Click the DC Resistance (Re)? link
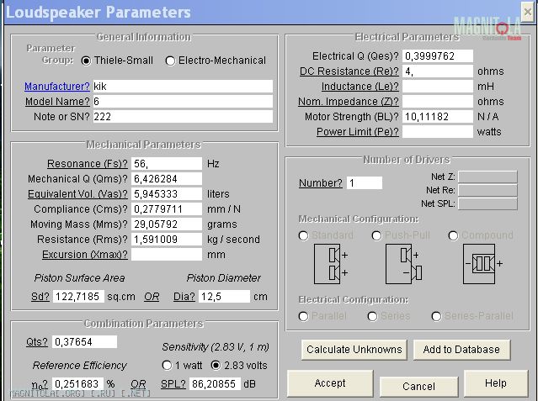The width and height of the screenshot is (538, 401). pyautogui.click(x=348, y=71)
